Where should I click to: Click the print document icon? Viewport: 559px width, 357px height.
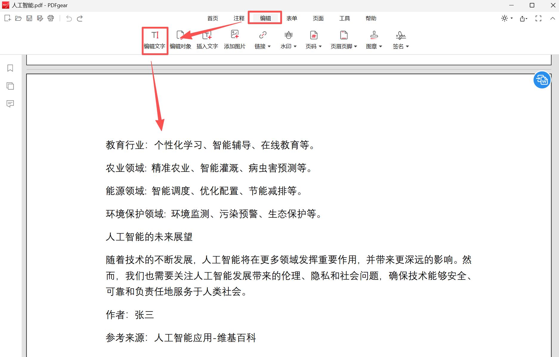point(51,18)
